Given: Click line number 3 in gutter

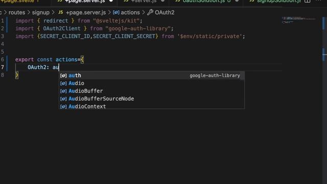Looking at the screenshot, I should [2, 36].
